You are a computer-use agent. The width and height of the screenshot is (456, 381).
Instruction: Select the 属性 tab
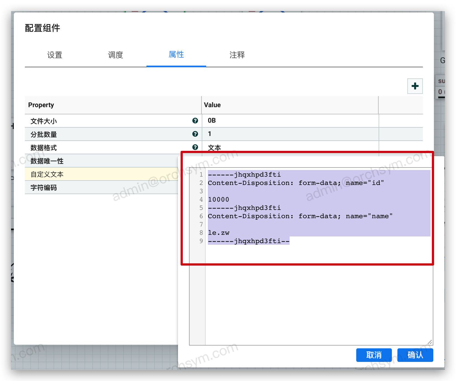tap(176, 55)
